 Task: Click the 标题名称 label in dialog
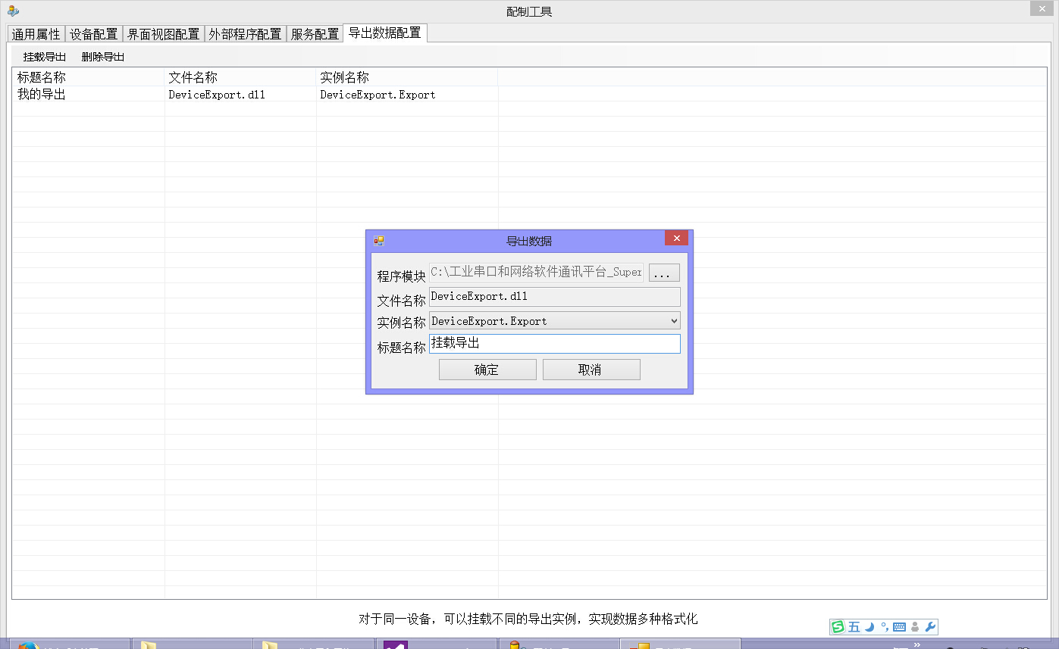[x=402, y=348]
